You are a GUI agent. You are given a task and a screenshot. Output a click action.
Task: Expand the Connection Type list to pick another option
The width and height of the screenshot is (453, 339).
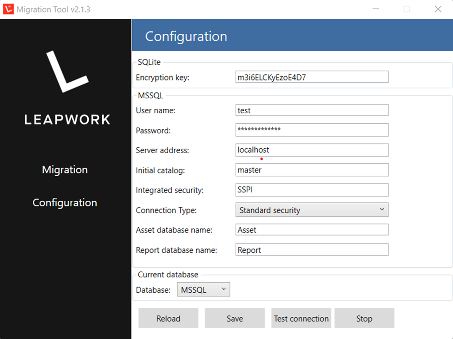(381, 209)
